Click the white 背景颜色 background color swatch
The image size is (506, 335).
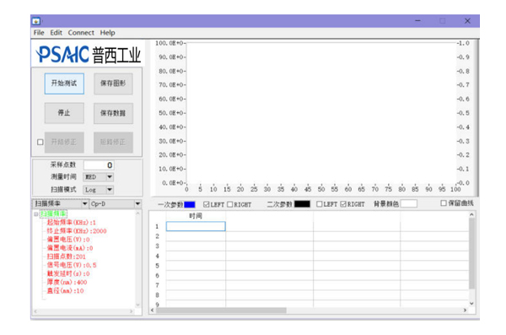(408, 203)
